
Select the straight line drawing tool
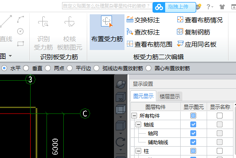(6, 21)
